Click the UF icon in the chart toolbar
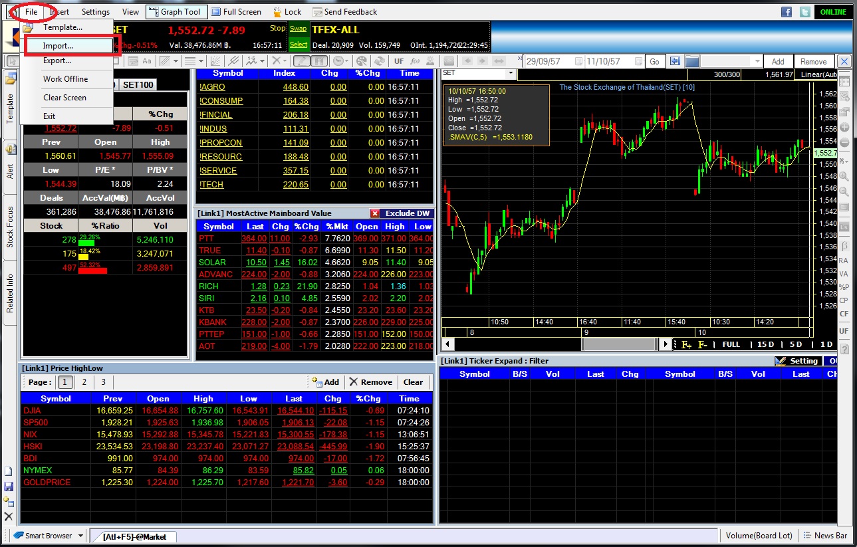The image size is (857, 547). tap(399, 61)
